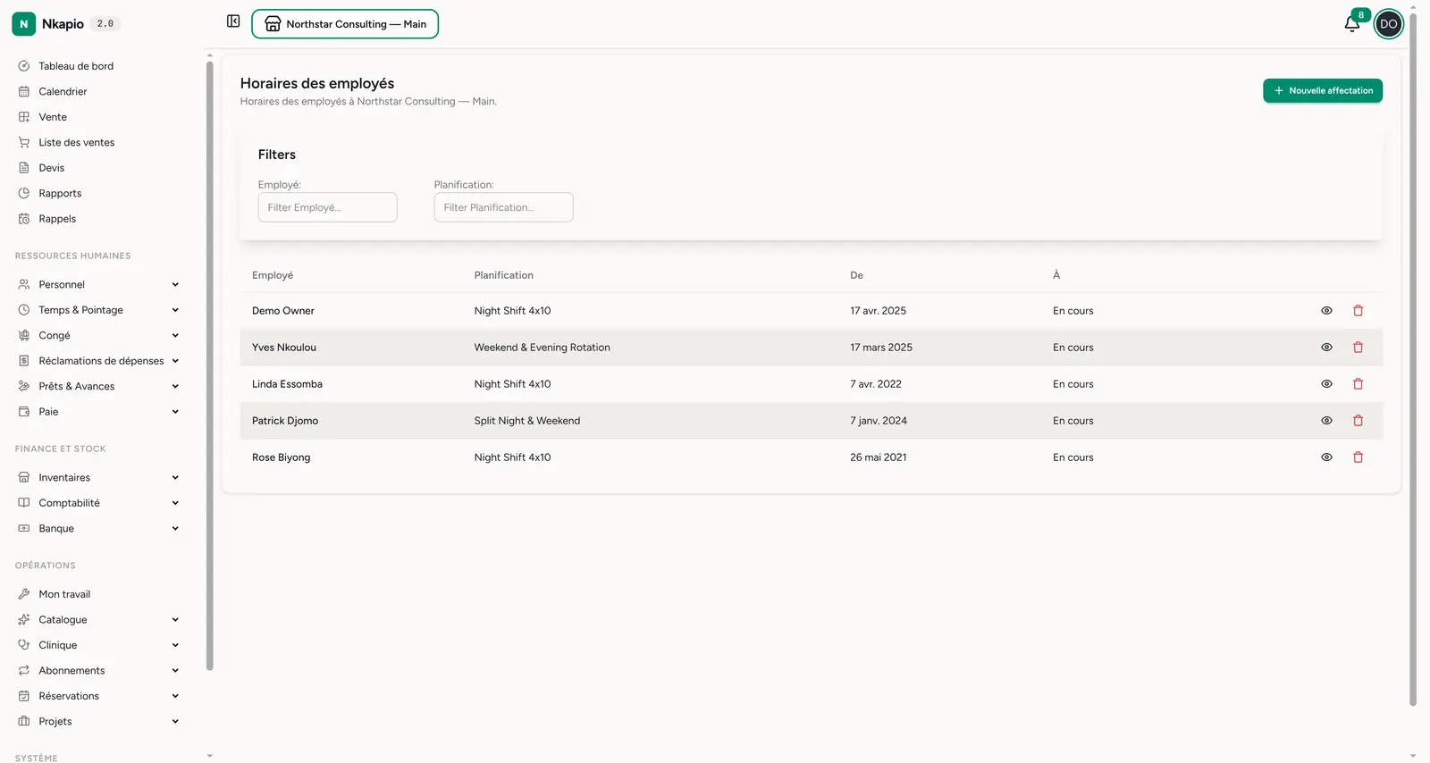Delete Yves Nkoulou's schedule assignment
This screenshot has width=1430, height=763.
(x=1358, y=348)
